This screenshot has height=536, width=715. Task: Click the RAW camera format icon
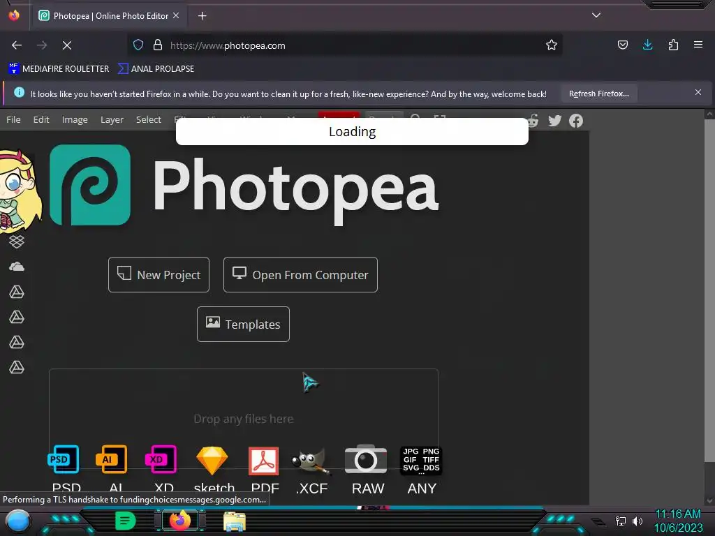click(x=366, y=459)
